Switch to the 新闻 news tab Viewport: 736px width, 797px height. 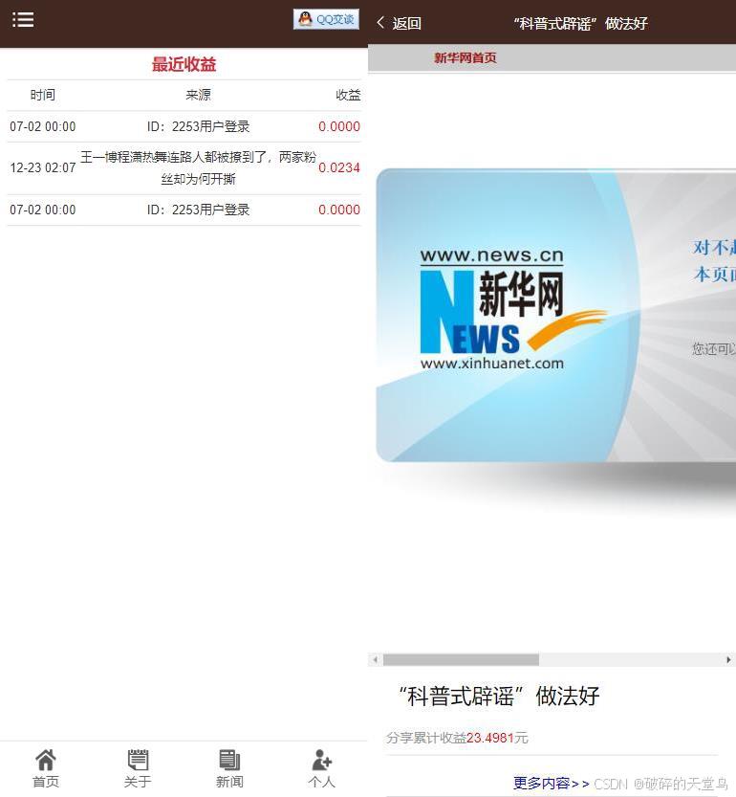229,768
